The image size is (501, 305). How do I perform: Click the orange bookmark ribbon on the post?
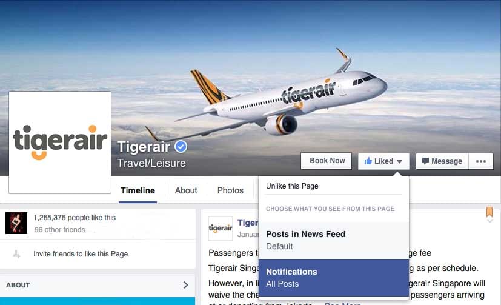[489, 212]
